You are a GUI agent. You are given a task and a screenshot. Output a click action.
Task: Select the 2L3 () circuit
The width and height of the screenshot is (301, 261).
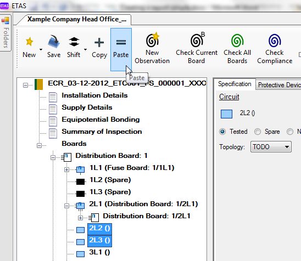pyautogui.click(x=99, y=241)
